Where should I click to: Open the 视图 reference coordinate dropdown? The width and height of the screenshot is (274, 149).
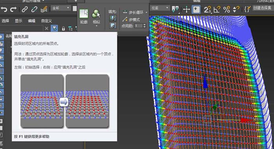click(x=160, y=8)
